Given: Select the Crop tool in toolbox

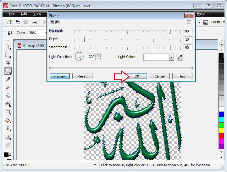Looking at the screenshot, I should tap(8, 63).
